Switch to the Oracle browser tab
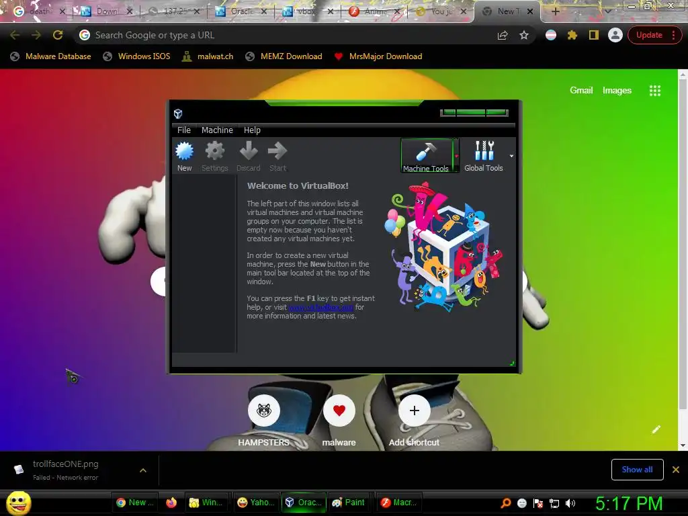 [241, 11]
